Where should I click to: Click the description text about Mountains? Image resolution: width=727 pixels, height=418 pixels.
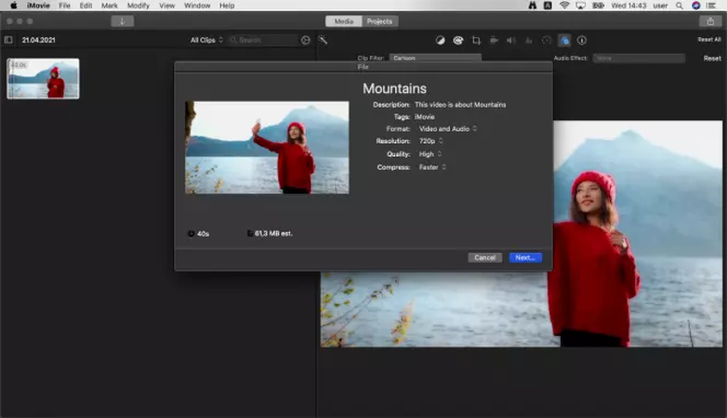point(460,105)
